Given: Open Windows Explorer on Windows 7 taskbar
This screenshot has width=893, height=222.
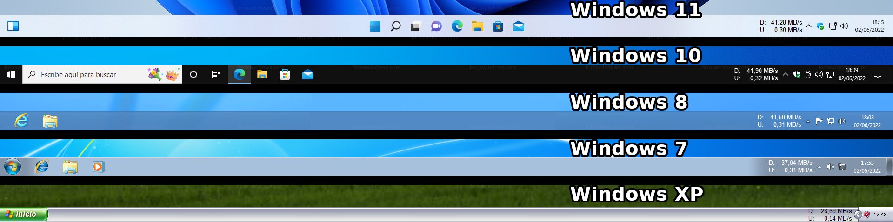Looking at the screenshot, I should (70, 167).
